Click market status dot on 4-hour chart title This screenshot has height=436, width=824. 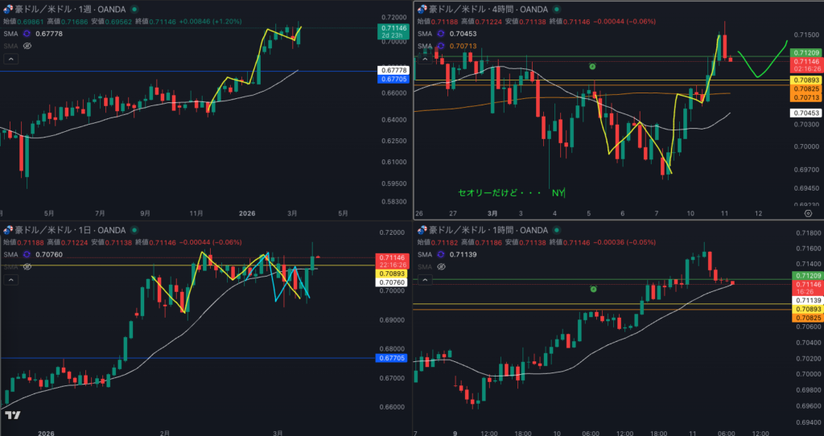point(556,10)
